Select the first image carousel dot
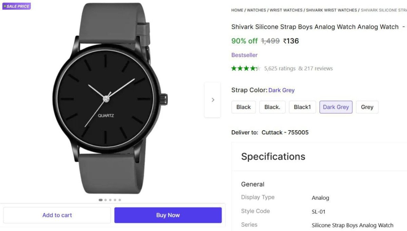 pyautogui.click(x=100, y=200)
